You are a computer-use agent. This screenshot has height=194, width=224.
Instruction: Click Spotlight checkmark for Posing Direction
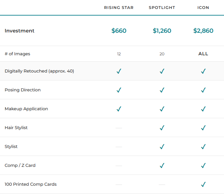[x=162, y=90]
